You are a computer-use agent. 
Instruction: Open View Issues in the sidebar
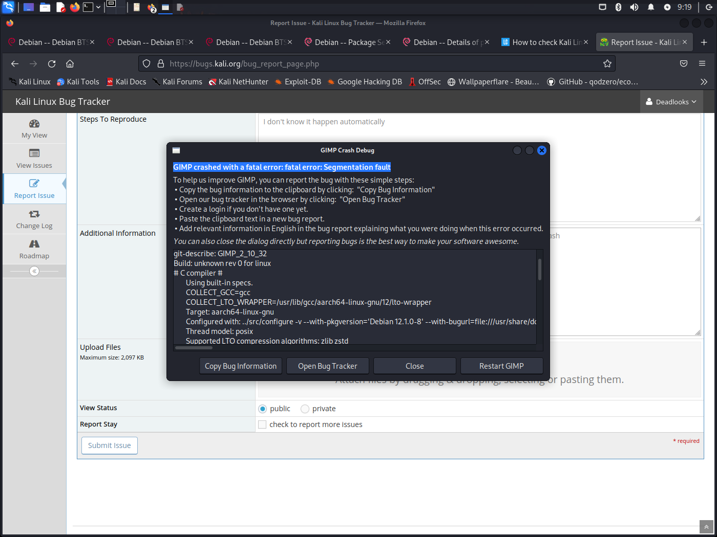tap(34, 159)
